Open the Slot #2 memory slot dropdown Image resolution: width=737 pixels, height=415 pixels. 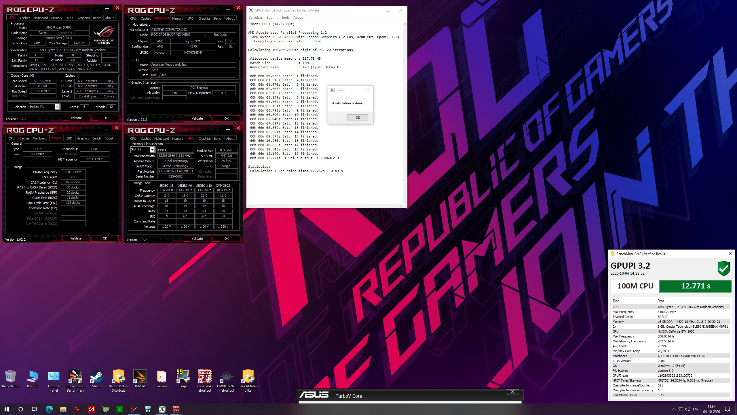(x=152, y=150)
